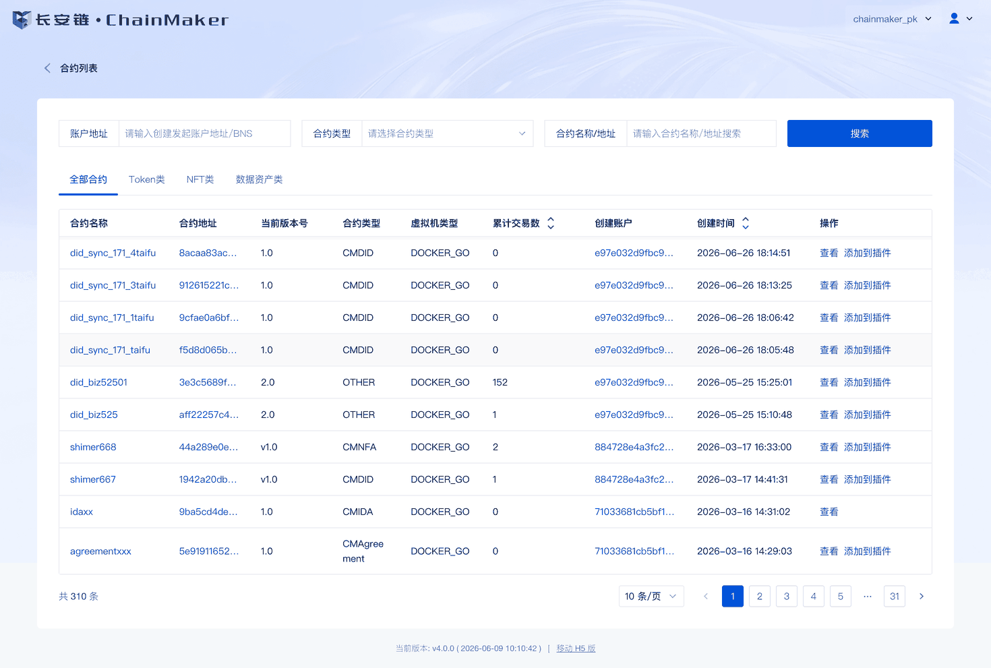The image size is (991, 668).
Task: Click the ChainMaker logo icon
Action: [x=22, y=20]
